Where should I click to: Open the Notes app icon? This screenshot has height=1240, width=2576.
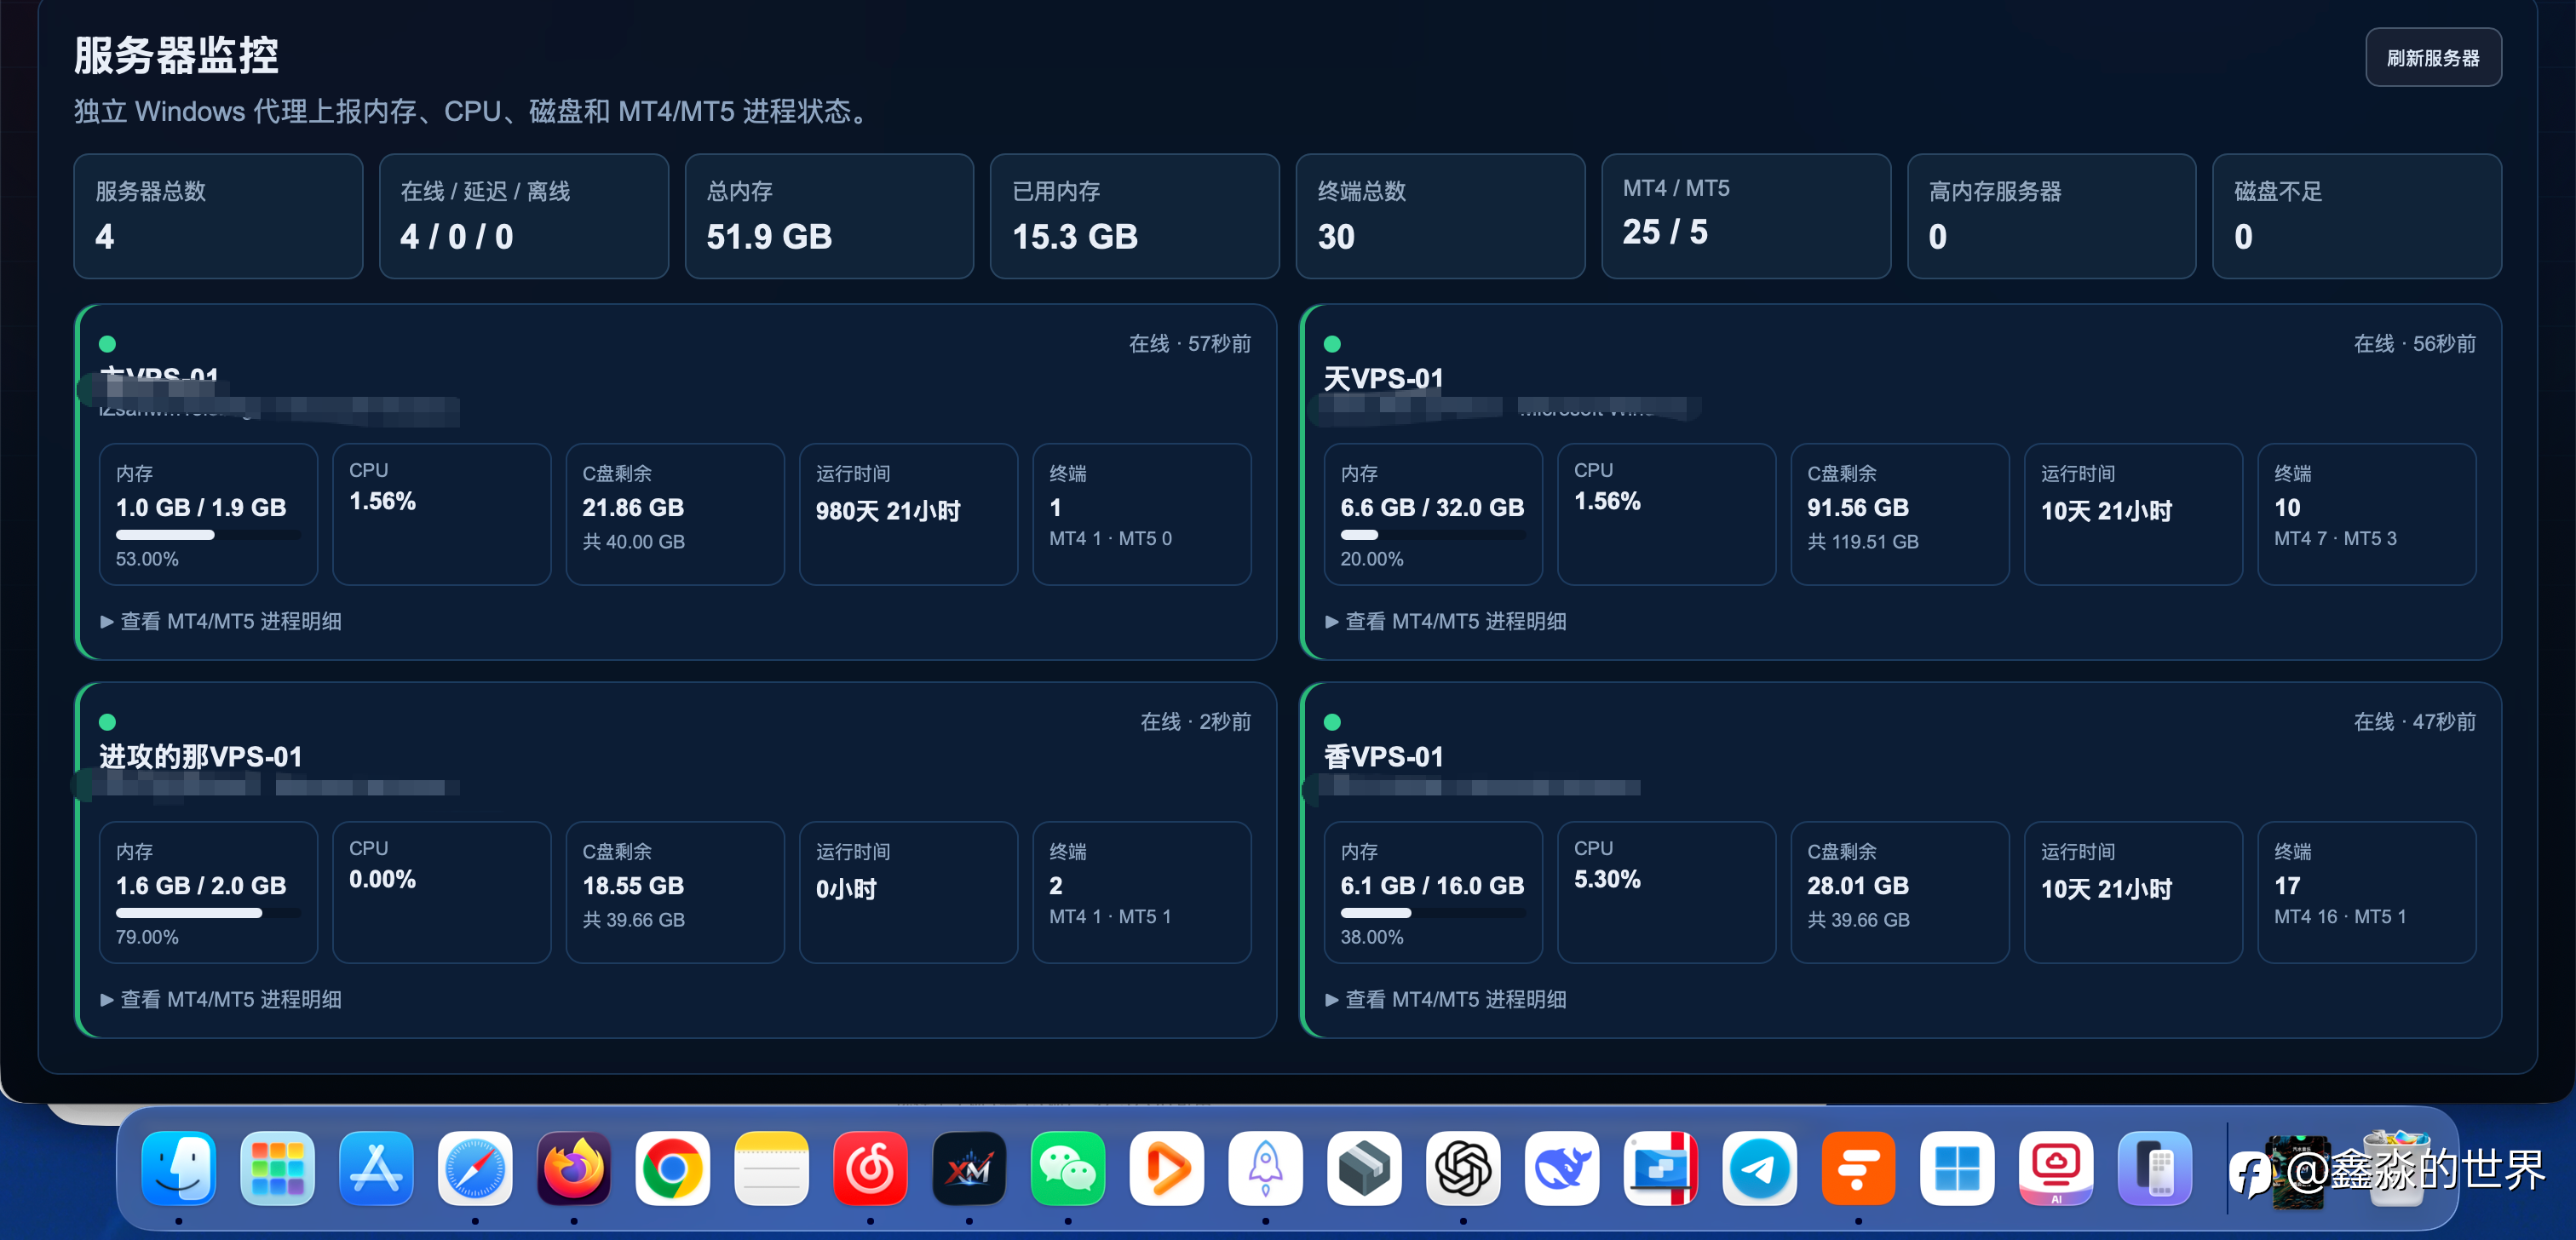pyautogui.click(x=771, y=1168)
